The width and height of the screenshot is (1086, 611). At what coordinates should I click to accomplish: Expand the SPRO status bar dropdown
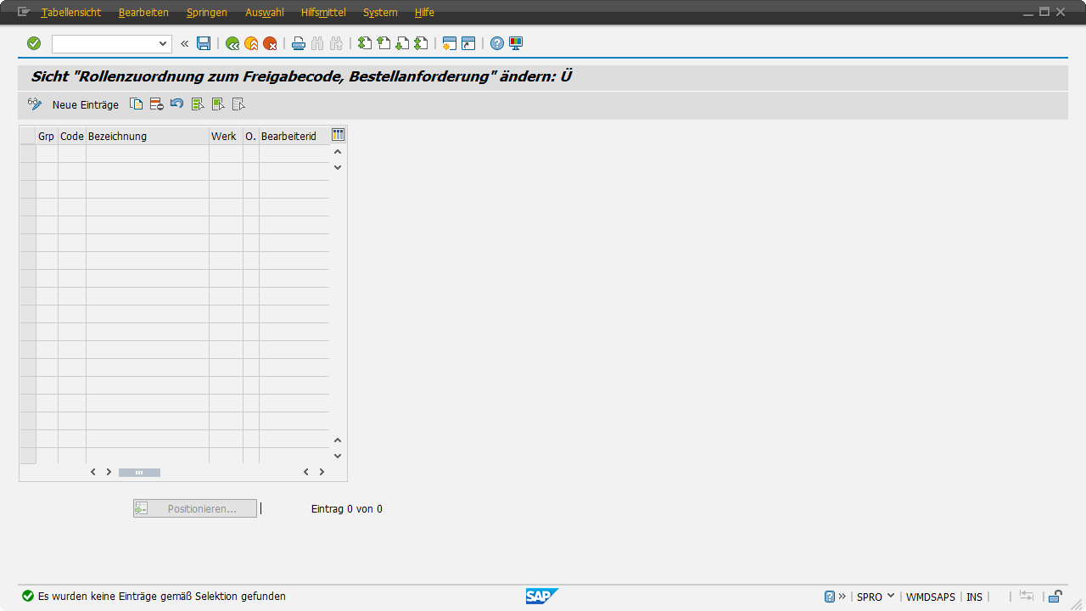pyautogui.click(x=891, y=597)
